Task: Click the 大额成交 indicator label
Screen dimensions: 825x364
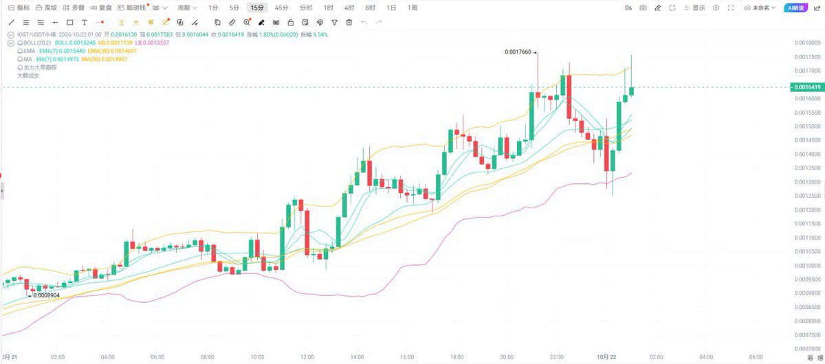Action: (x=27, y=76)
